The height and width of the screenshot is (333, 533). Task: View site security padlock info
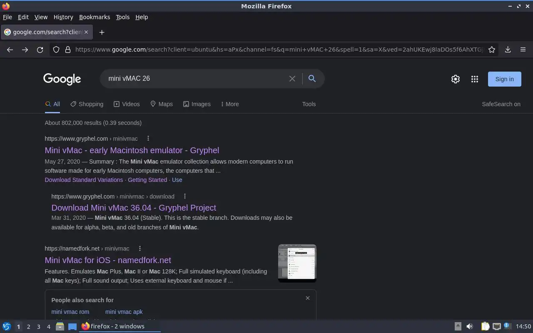coord(68,50)
